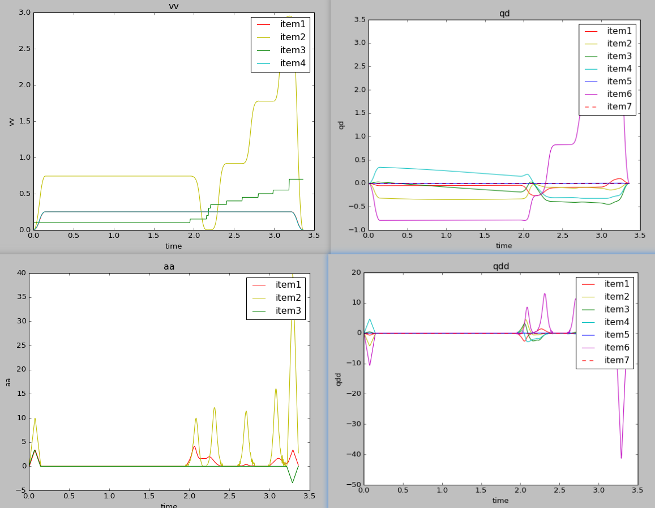Click item2 in the aa plot legend
The width and height of the screenshot is (655, 508).
[x=288, y=297]
